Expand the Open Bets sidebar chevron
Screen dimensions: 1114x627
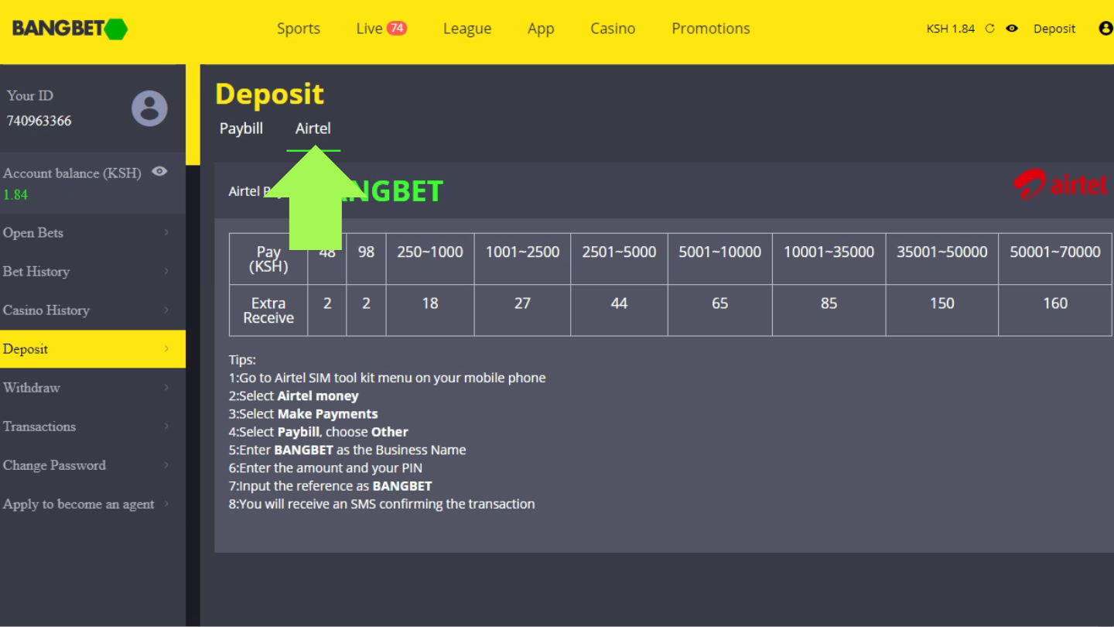pyautogui.click(x=166, y=233)
